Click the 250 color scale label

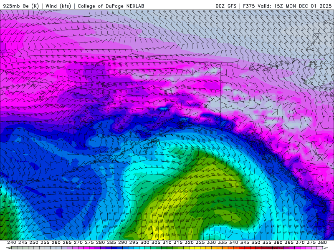coord(34,242)
